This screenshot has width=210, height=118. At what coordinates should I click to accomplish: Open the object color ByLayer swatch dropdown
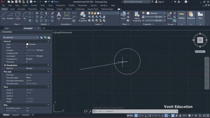click(x=156, y=13)
